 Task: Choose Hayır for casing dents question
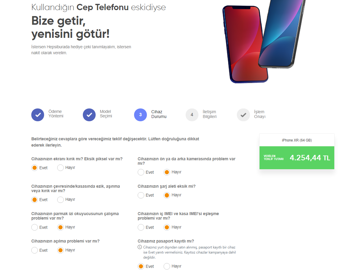tap(60, 200)
